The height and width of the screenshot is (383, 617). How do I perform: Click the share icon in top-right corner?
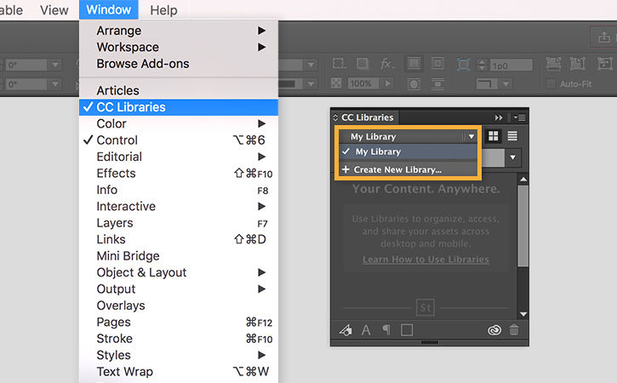click(x=604, y=37)
